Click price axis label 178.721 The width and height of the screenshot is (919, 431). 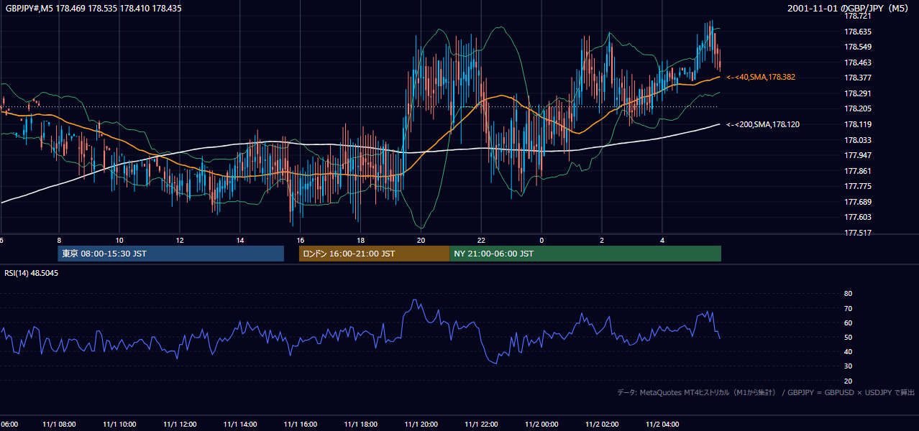click(858, 16)
